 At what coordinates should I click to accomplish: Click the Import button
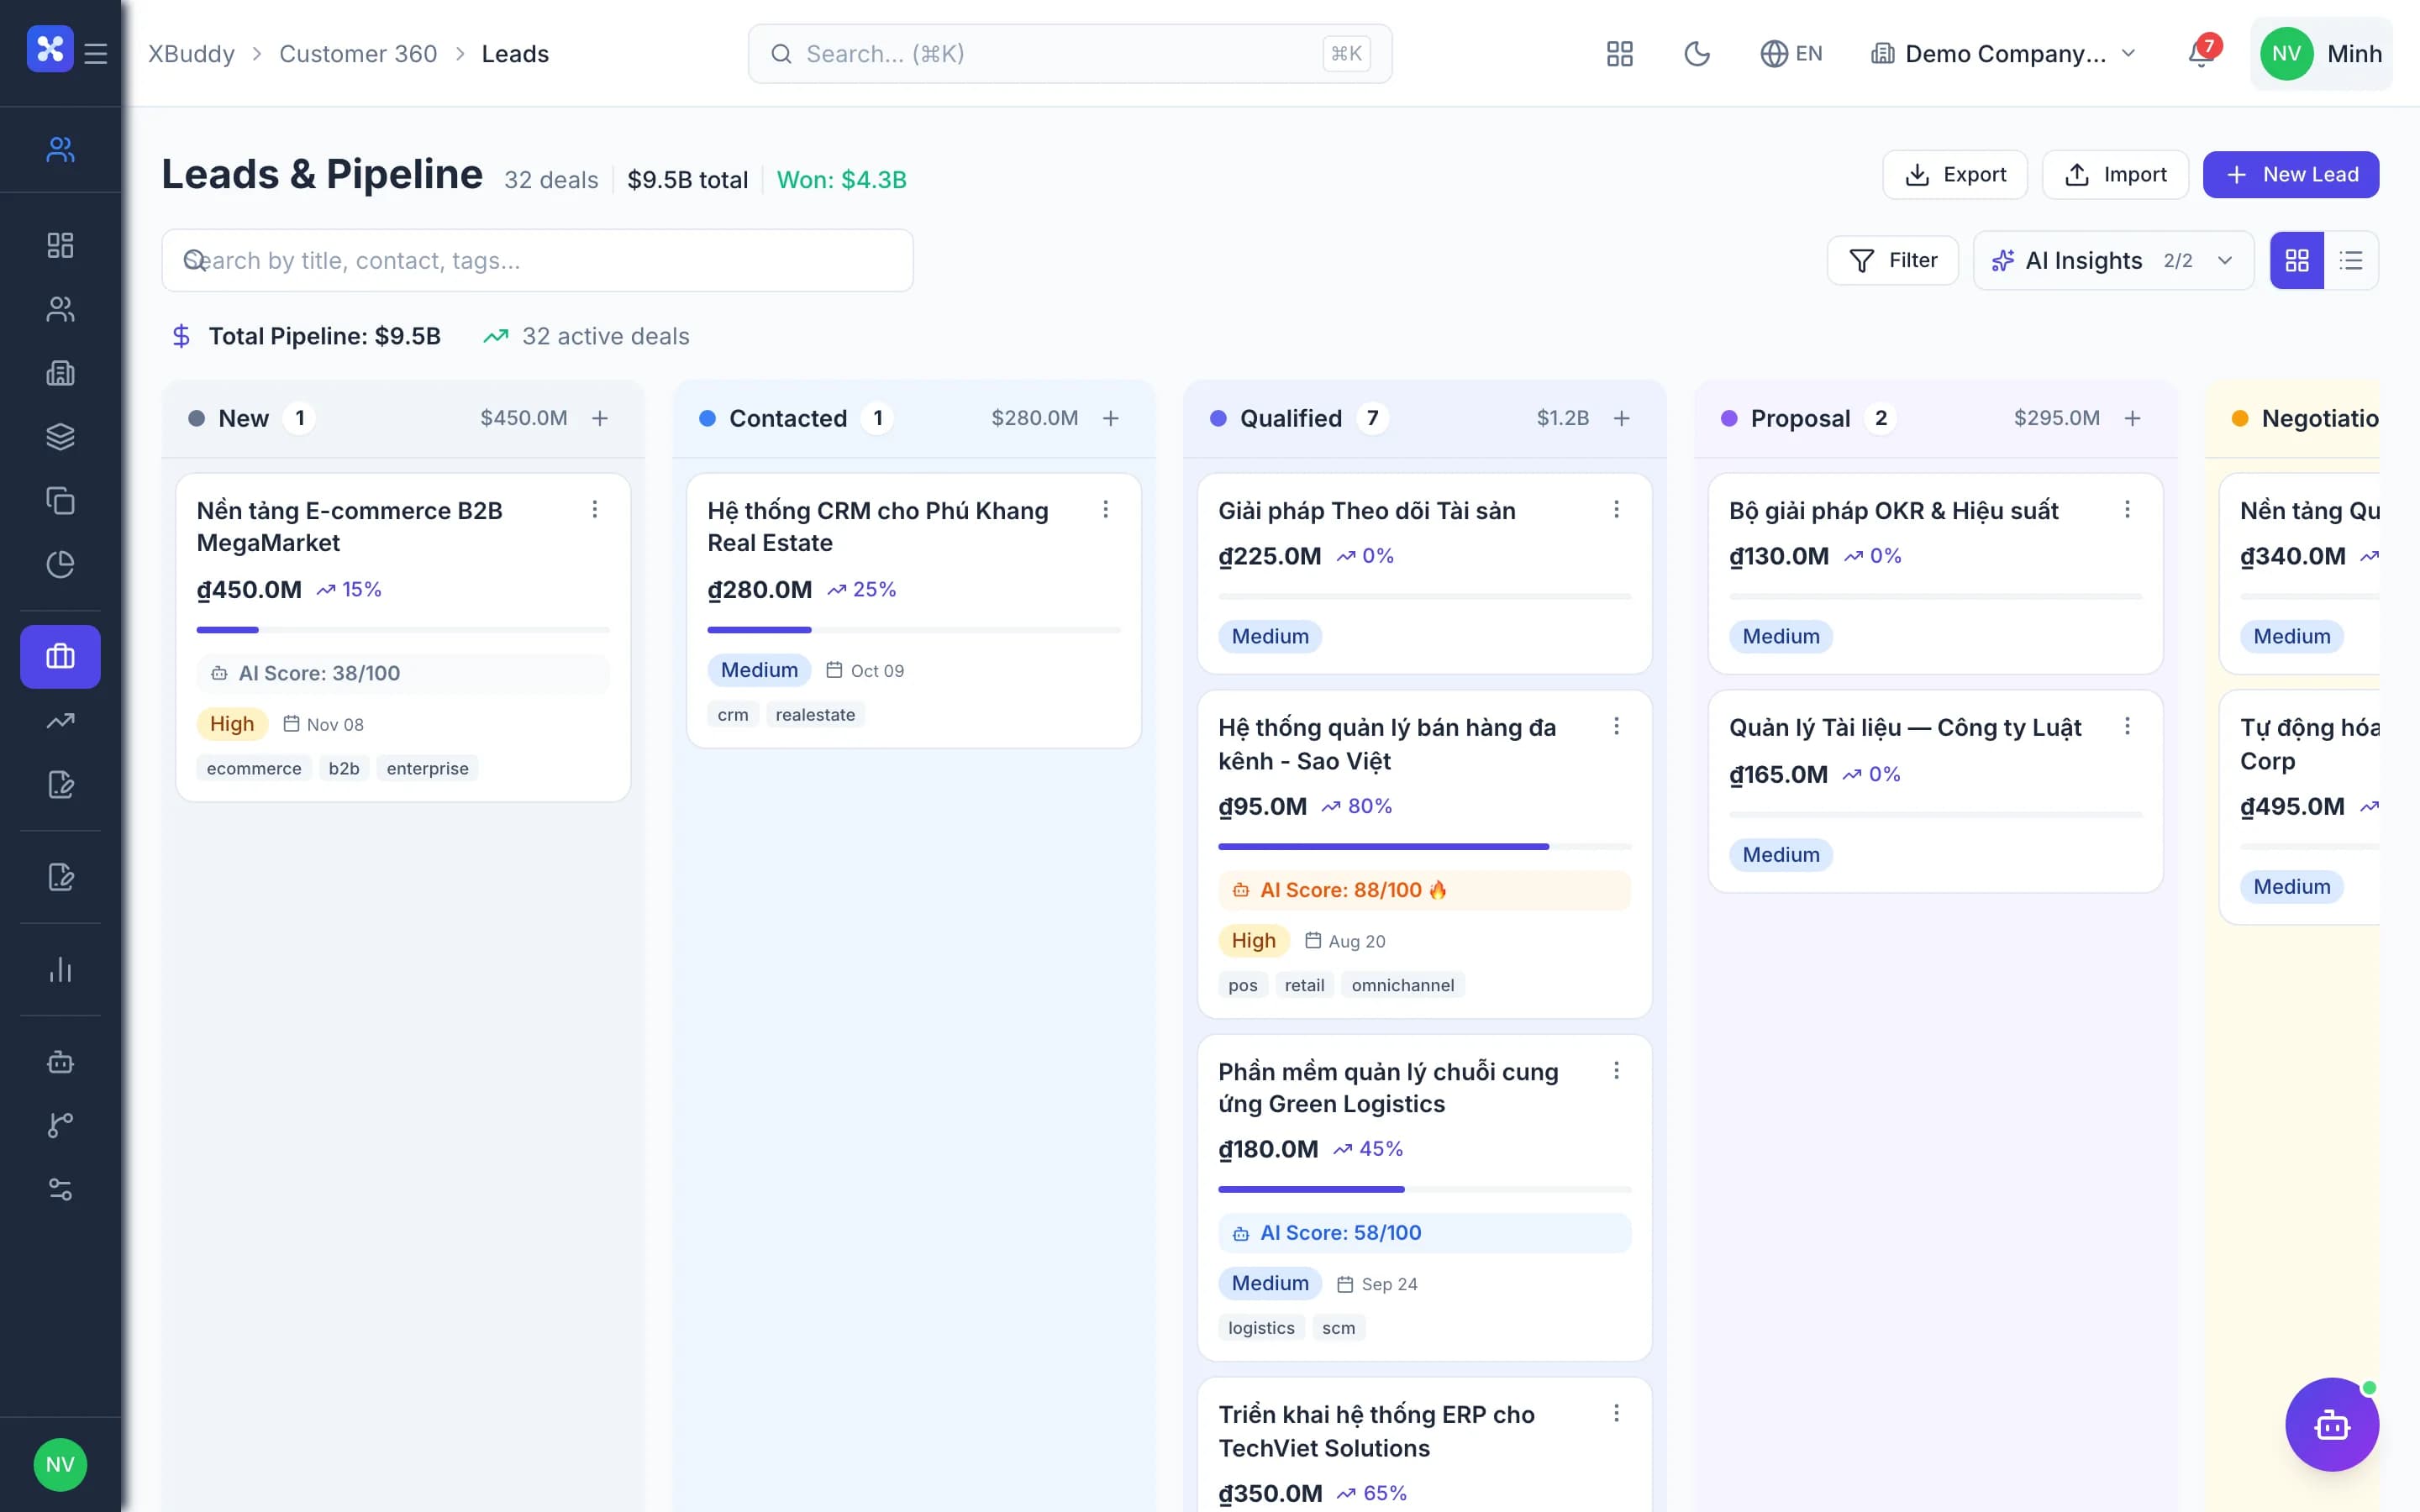[2115, 175]
